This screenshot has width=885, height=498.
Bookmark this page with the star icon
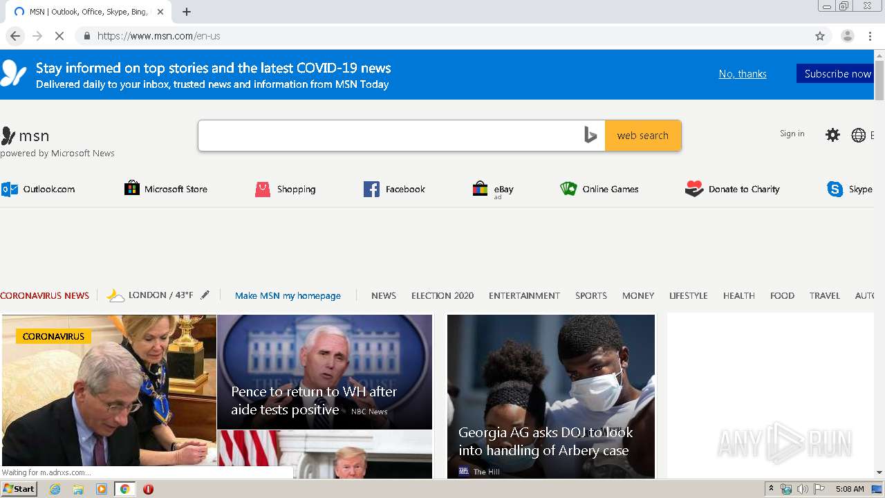pos(820,36)
